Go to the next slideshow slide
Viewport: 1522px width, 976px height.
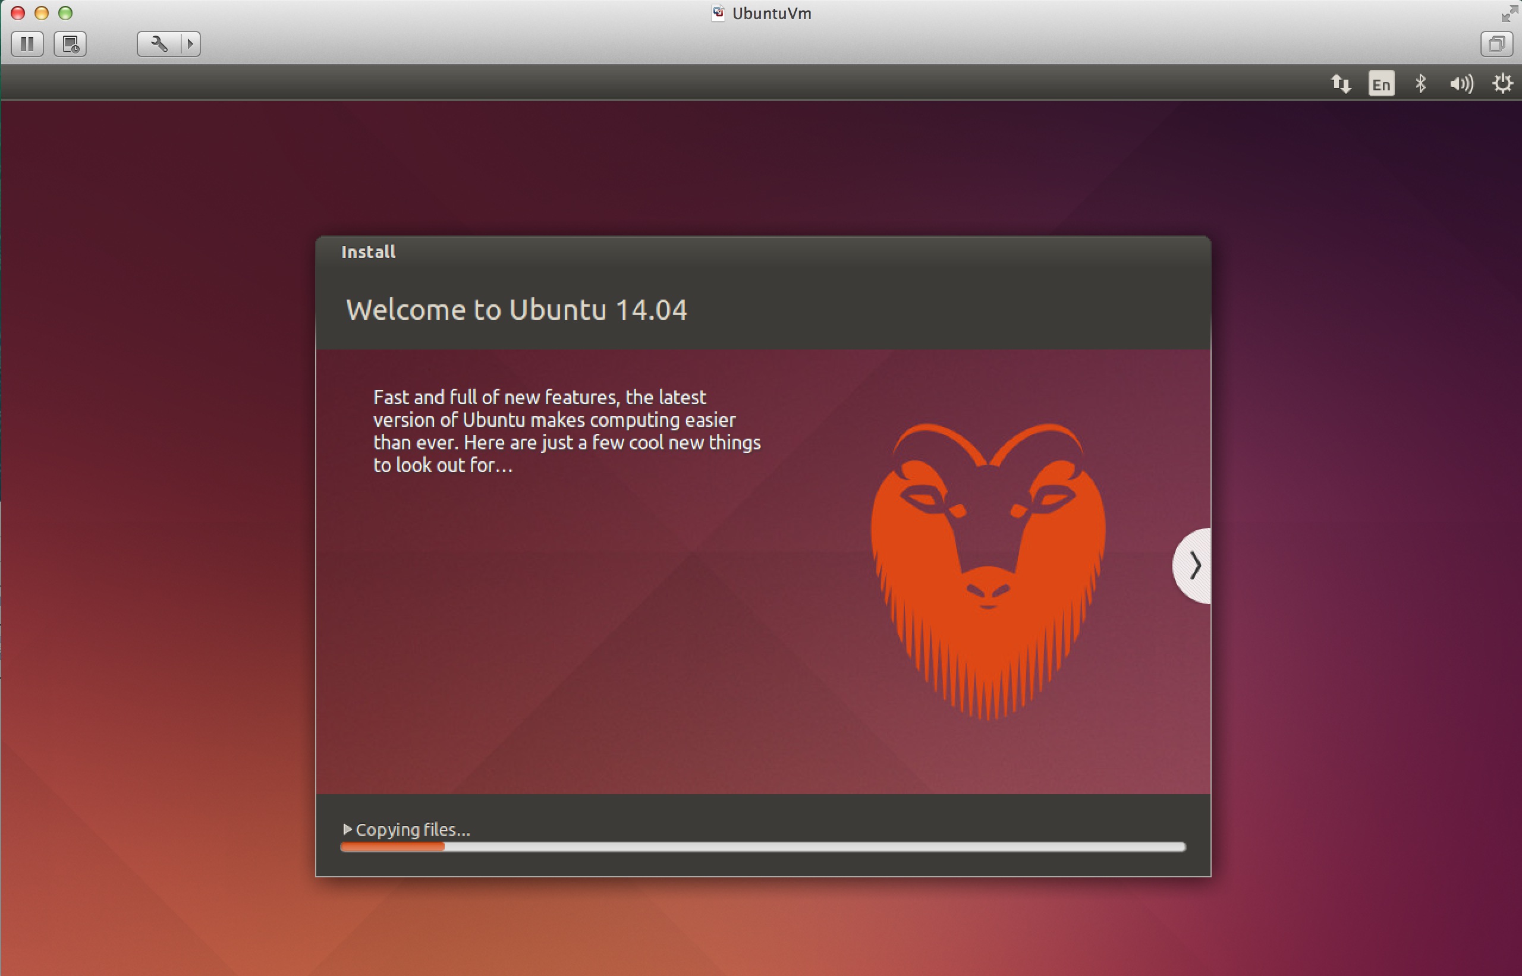click(x=1194, y=565)
